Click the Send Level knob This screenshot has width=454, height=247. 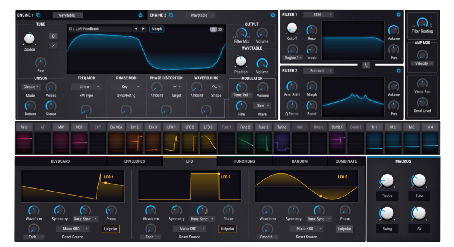[422, 103]
